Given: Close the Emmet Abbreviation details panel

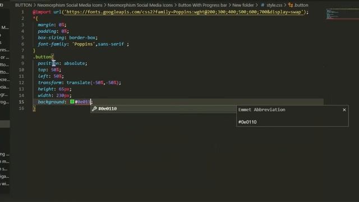Looking at the screenshot, I should click(344, 110).
